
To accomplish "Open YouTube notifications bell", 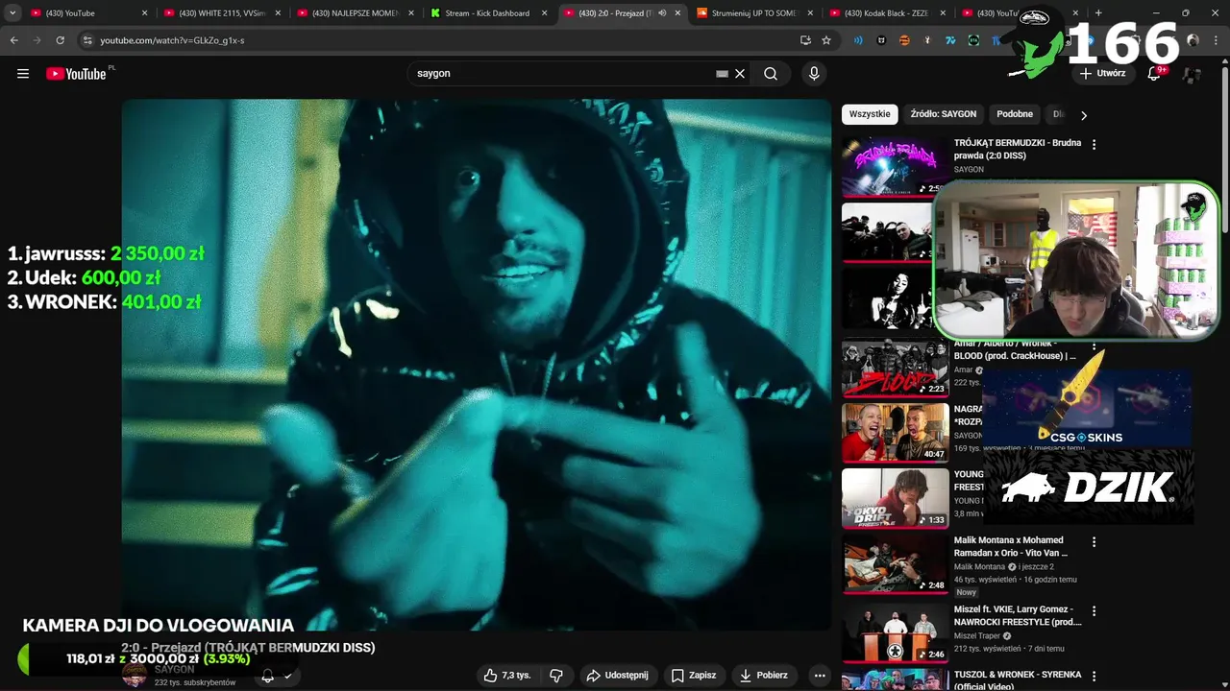I will [x=1154, y=74].
